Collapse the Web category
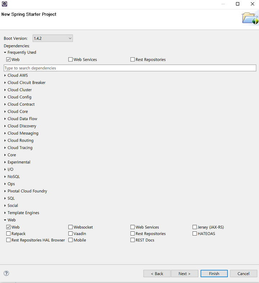Viewport: 259px width, 283px height. (5, 220)
